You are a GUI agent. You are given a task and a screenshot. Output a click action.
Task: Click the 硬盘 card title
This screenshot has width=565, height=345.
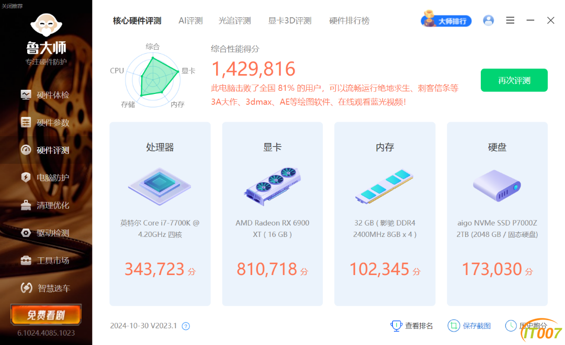coord(498,147)
